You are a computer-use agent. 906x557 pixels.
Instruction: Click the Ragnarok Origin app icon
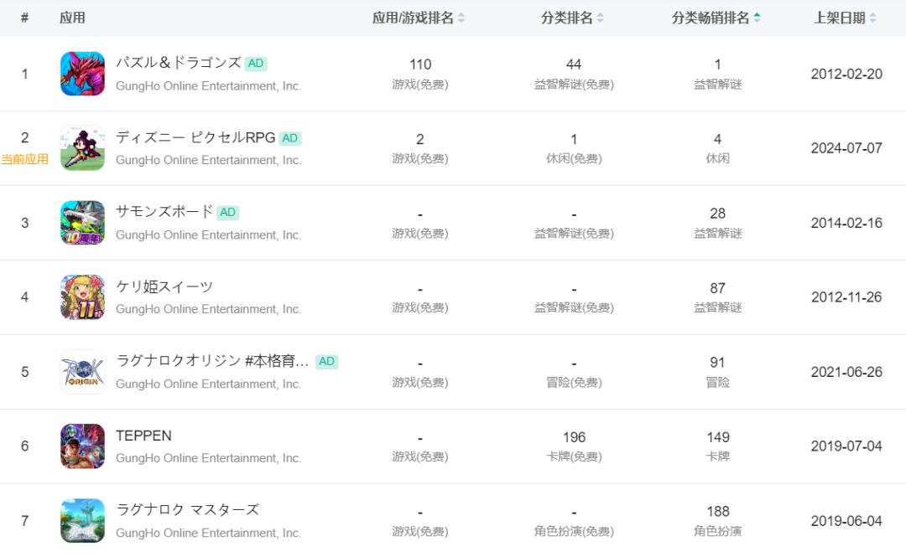point(82,372)
